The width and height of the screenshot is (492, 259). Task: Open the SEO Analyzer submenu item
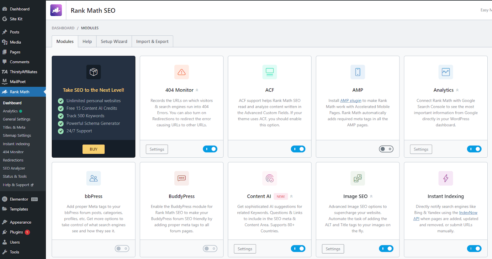(14, 168)
